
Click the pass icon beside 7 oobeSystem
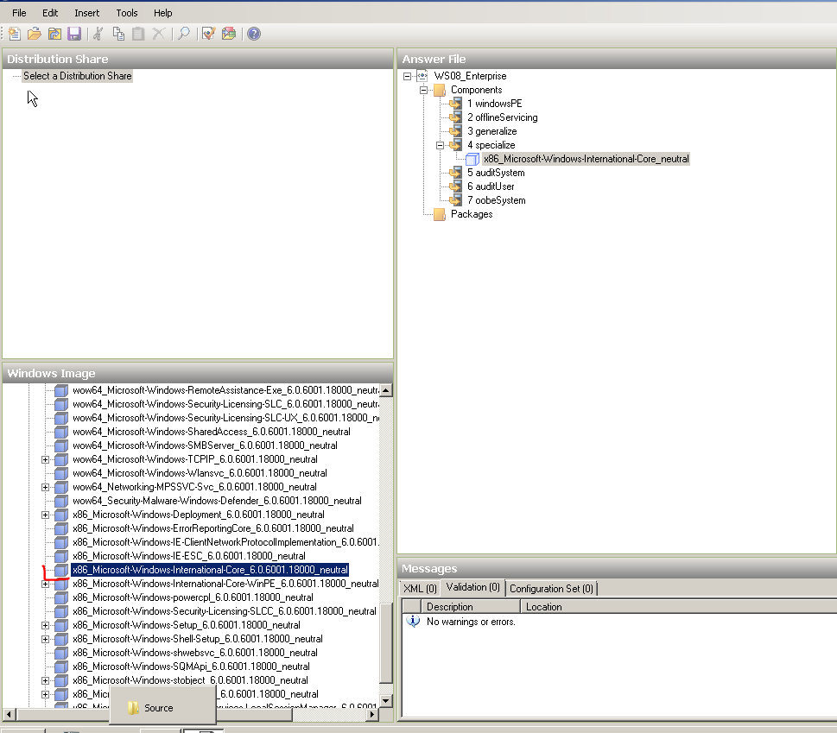[455, 200]
